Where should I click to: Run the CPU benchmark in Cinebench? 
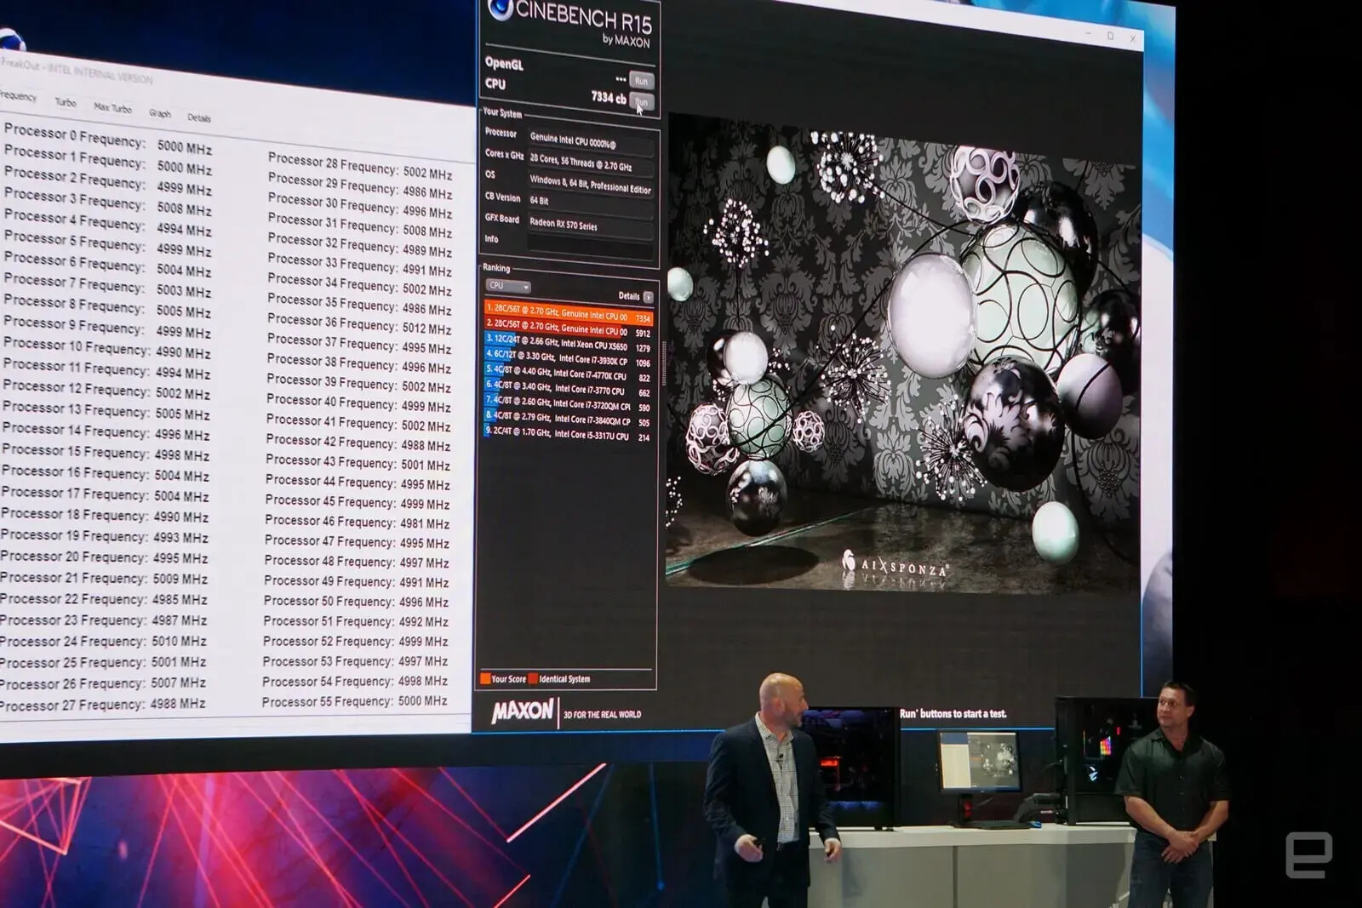click(x=642, y=102)
